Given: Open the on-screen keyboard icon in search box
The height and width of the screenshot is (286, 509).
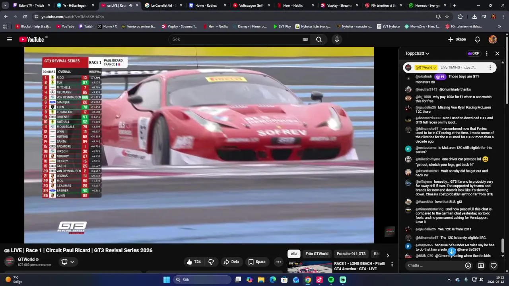Looking at the screenshot, I should 305,39.
